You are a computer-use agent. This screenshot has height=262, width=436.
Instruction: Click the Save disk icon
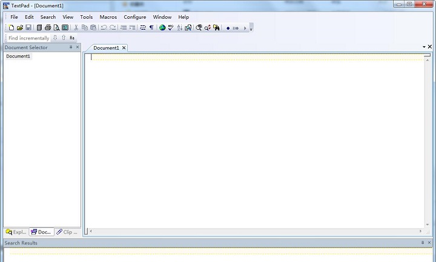28,27
